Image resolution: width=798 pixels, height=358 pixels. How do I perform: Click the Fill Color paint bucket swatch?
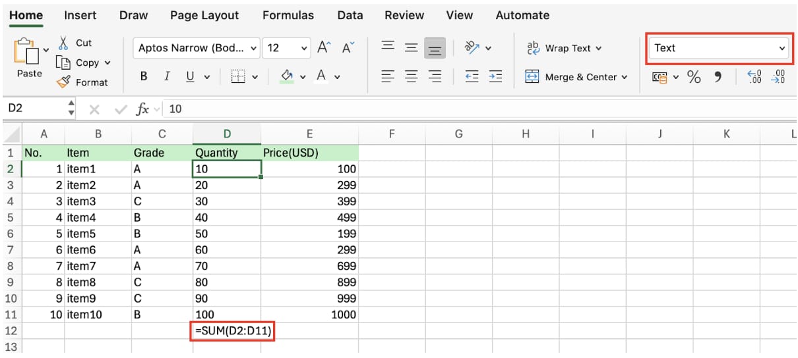tap(287, 77)
